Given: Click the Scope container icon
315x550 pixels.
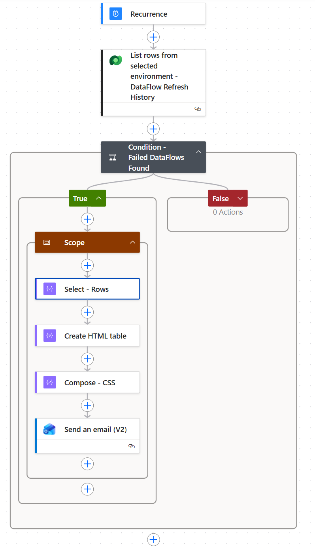Looking at the screenshot, I should pos(47,242).
